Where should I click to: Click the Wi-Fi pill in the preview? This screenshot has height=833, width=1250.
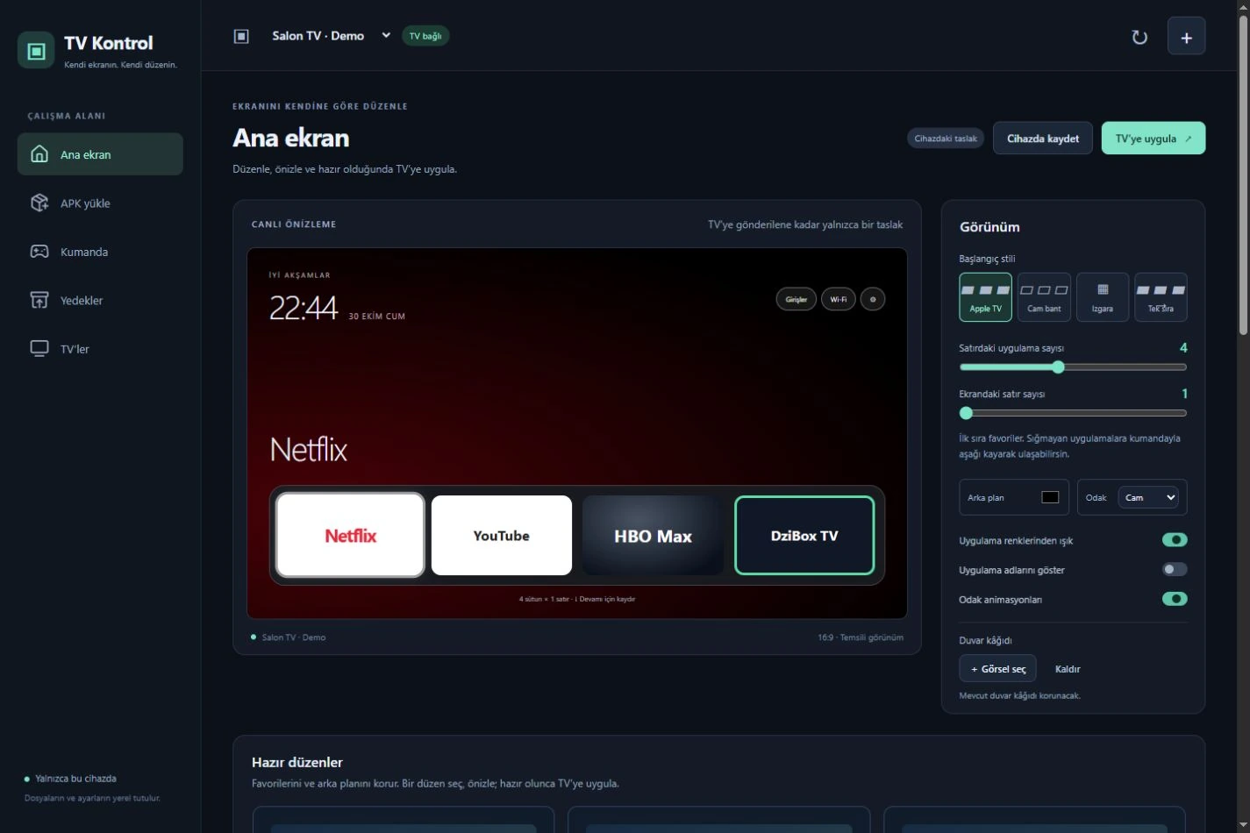tap(838, 299)
